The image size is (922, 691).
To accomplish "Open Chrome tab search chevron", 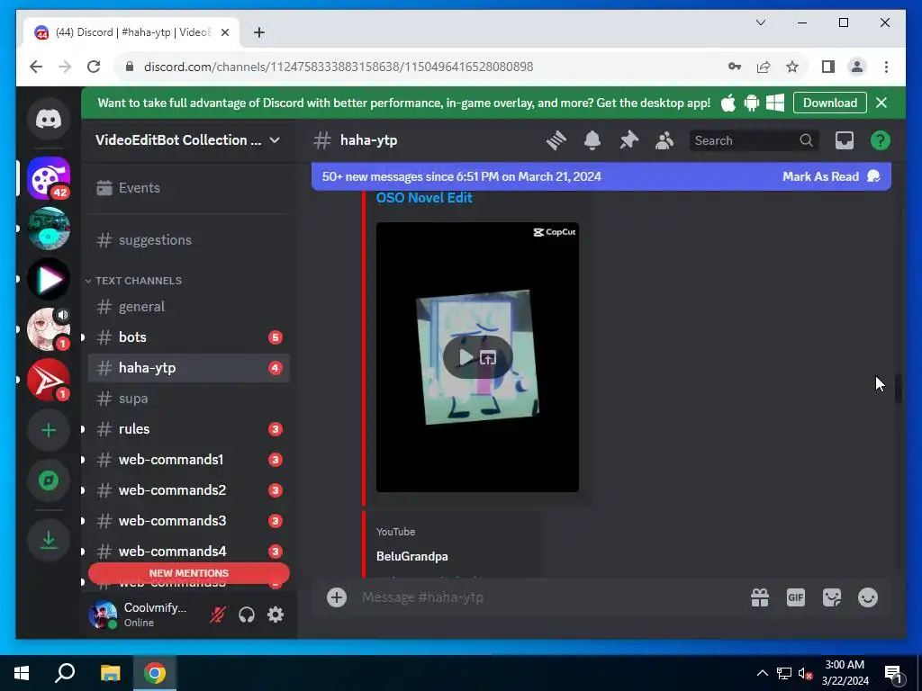I will [x=760, y=22].
